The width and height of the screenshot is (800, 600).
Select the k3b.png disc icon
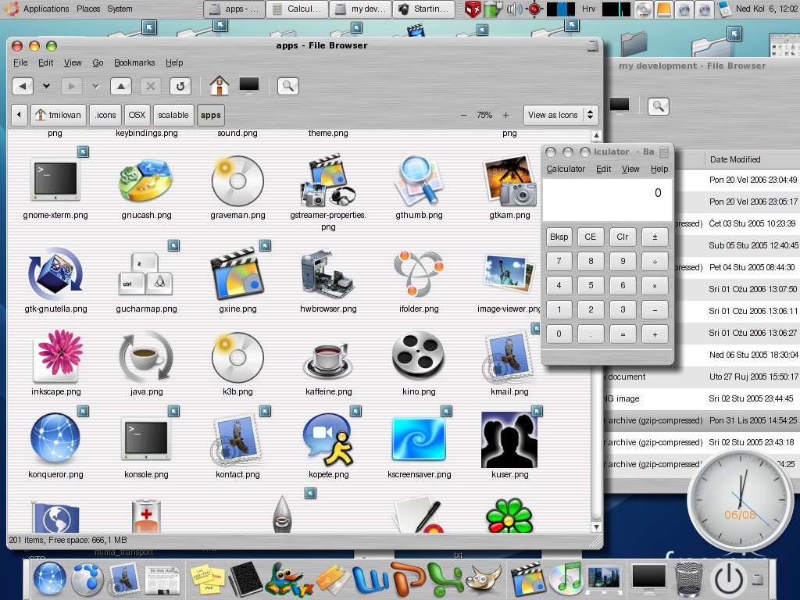237,358
